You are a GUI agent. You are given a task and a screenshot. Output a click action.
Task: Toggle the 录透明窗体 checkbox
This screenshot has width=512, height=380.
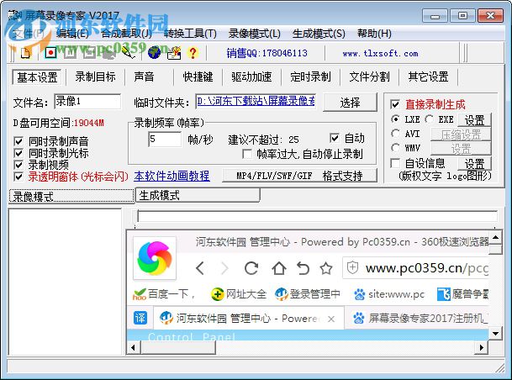click(18, 177)
